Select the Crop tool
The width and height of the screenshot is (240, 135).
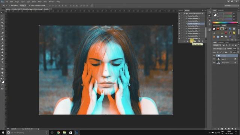[2, 26]
